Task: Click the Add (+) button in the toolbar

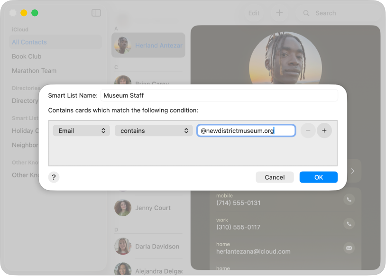Action: pyautogui.click(x=279, y=13)
